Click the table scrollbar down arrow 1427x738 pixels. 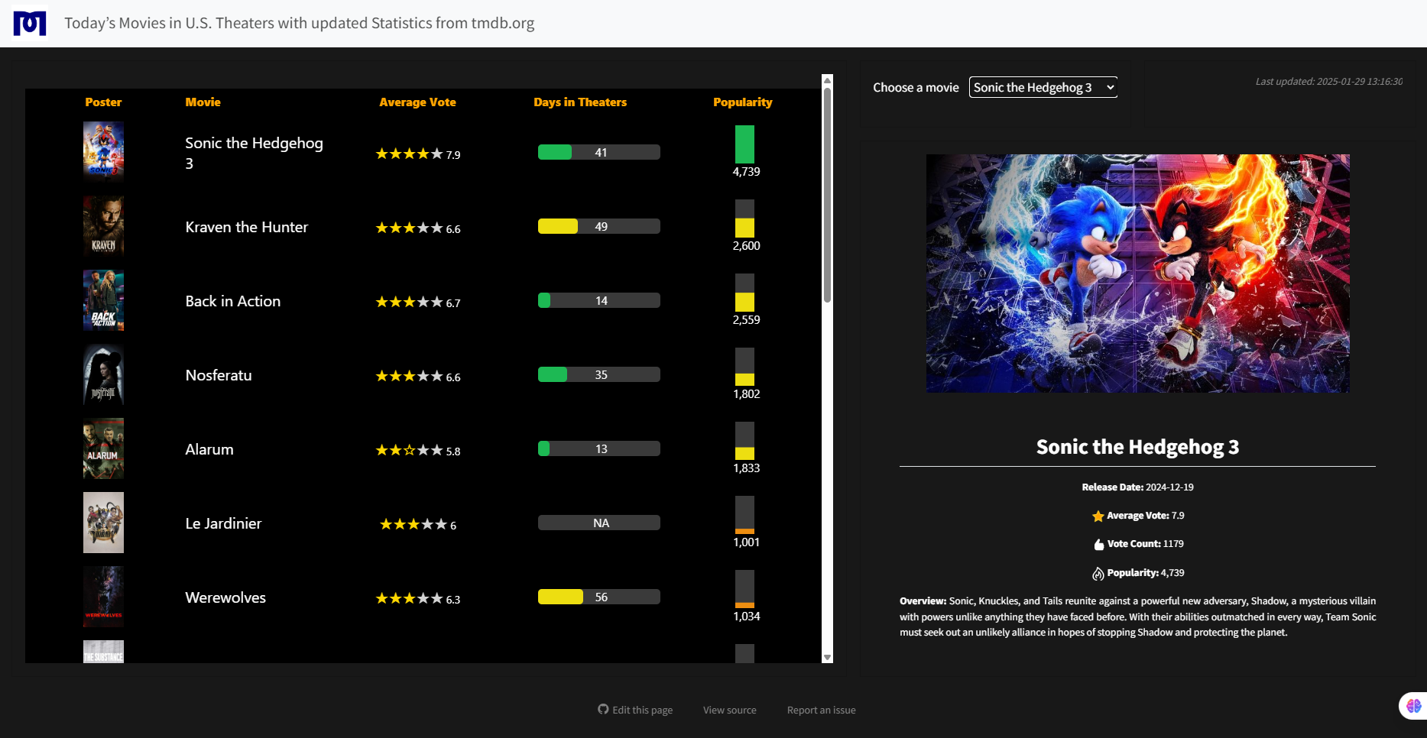click(827, 658)
